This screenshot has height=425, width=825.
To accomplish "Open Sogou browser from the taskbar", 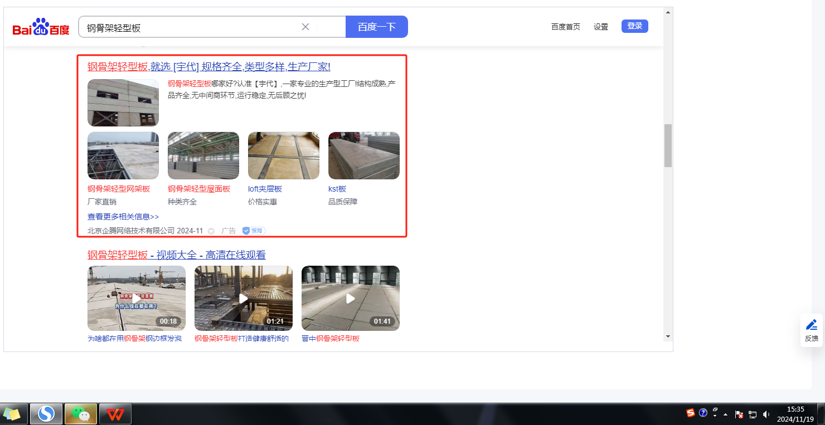I will point(46,414).
